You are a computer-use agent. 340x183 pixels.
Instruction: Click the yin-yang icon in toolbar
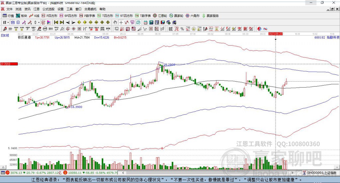click(x=259, y=29)
